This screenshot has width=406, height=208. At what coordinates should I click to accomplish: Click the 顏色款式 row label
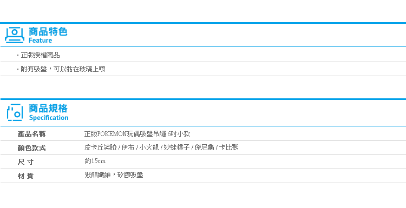tap(31, 148)
